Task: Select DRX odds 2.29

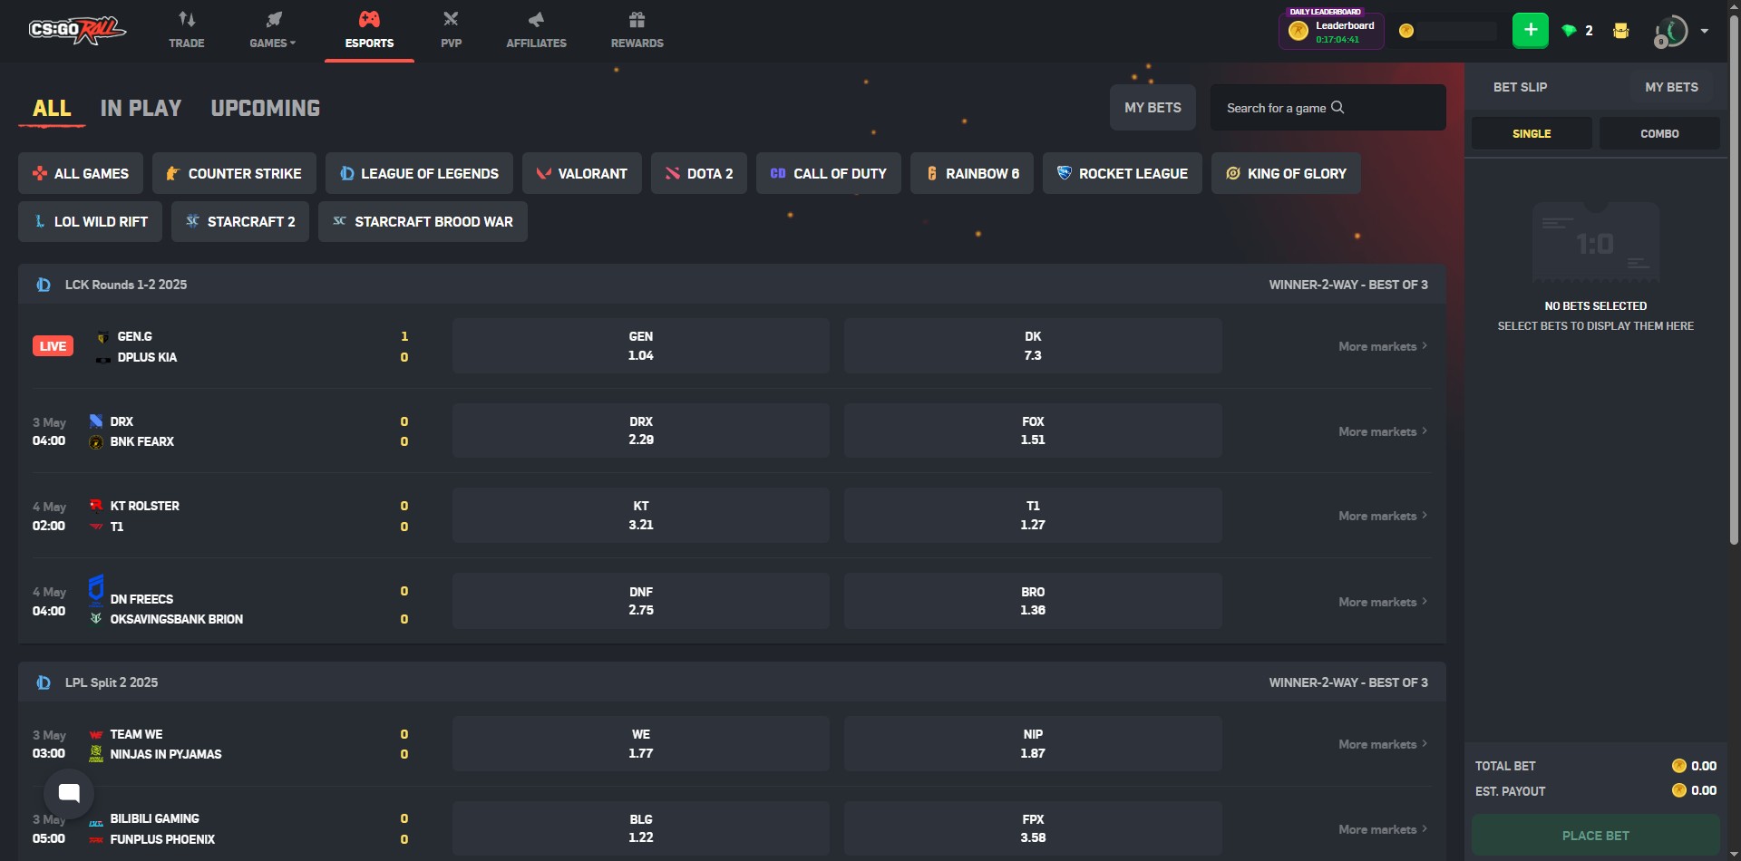Action: point(641,430)
